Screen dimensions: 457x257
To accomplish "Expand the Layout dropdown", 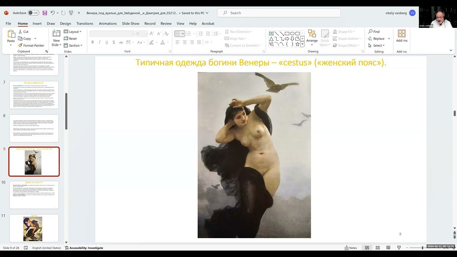I will 73,32.
